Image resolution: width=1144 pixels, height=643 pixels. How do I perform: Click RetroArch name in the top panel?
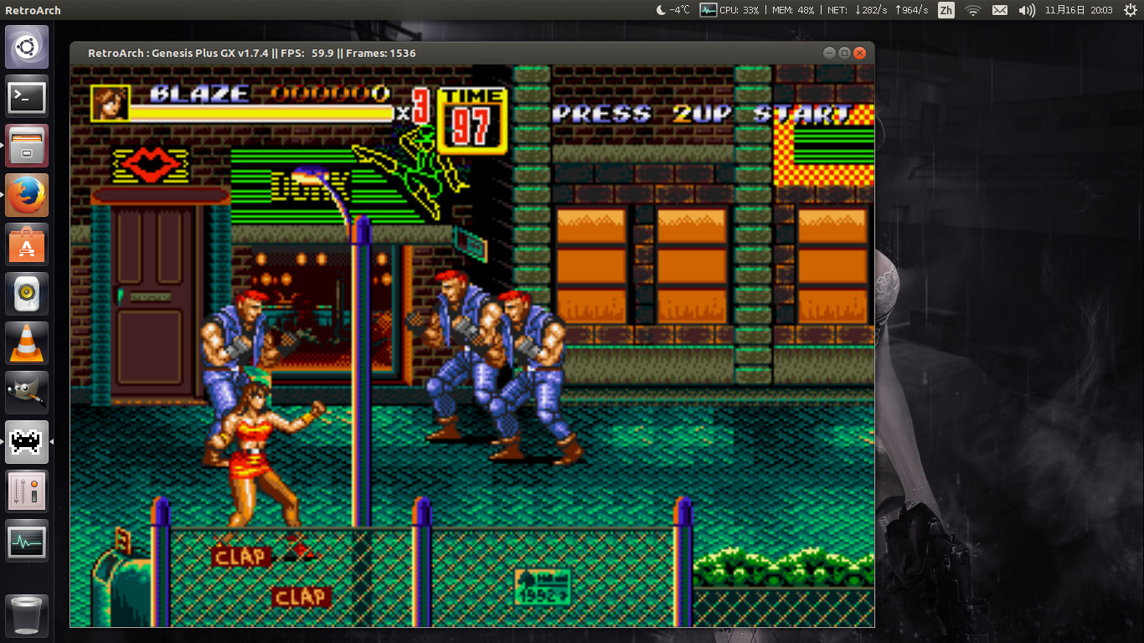tap(33, 10)
